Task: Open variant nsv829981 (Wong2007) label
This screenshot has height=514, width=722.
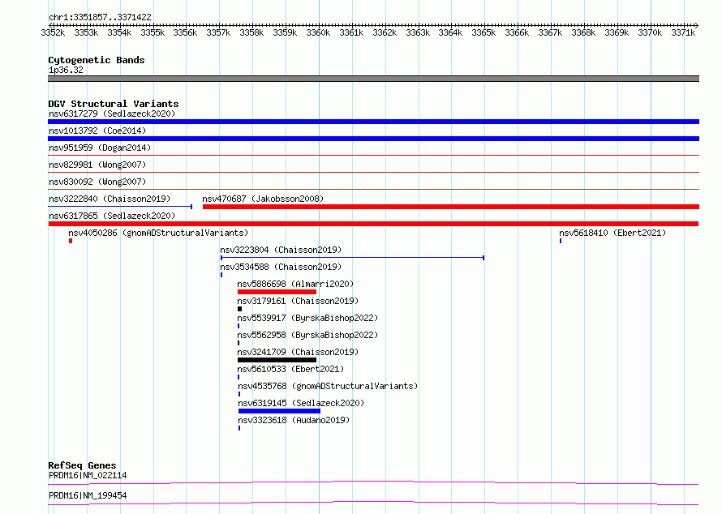Action: pyautogui.click(x=97, y=165)
